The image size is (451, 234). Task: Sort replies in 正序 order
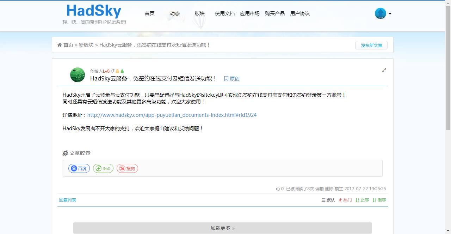(x=362, y=200)
